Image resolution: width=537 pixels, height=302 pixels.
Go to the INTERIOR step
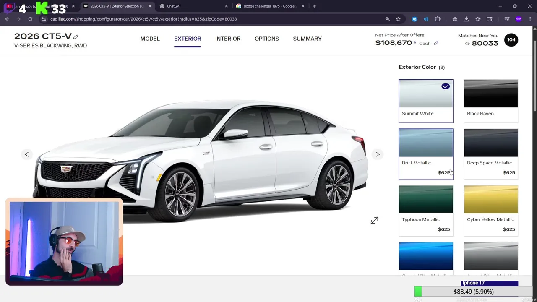pyautogui.click(x=228, y=39)
